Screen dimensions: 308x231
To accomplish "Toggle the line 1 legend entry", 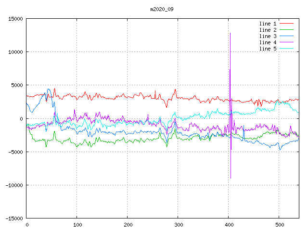I will point(268,24).
